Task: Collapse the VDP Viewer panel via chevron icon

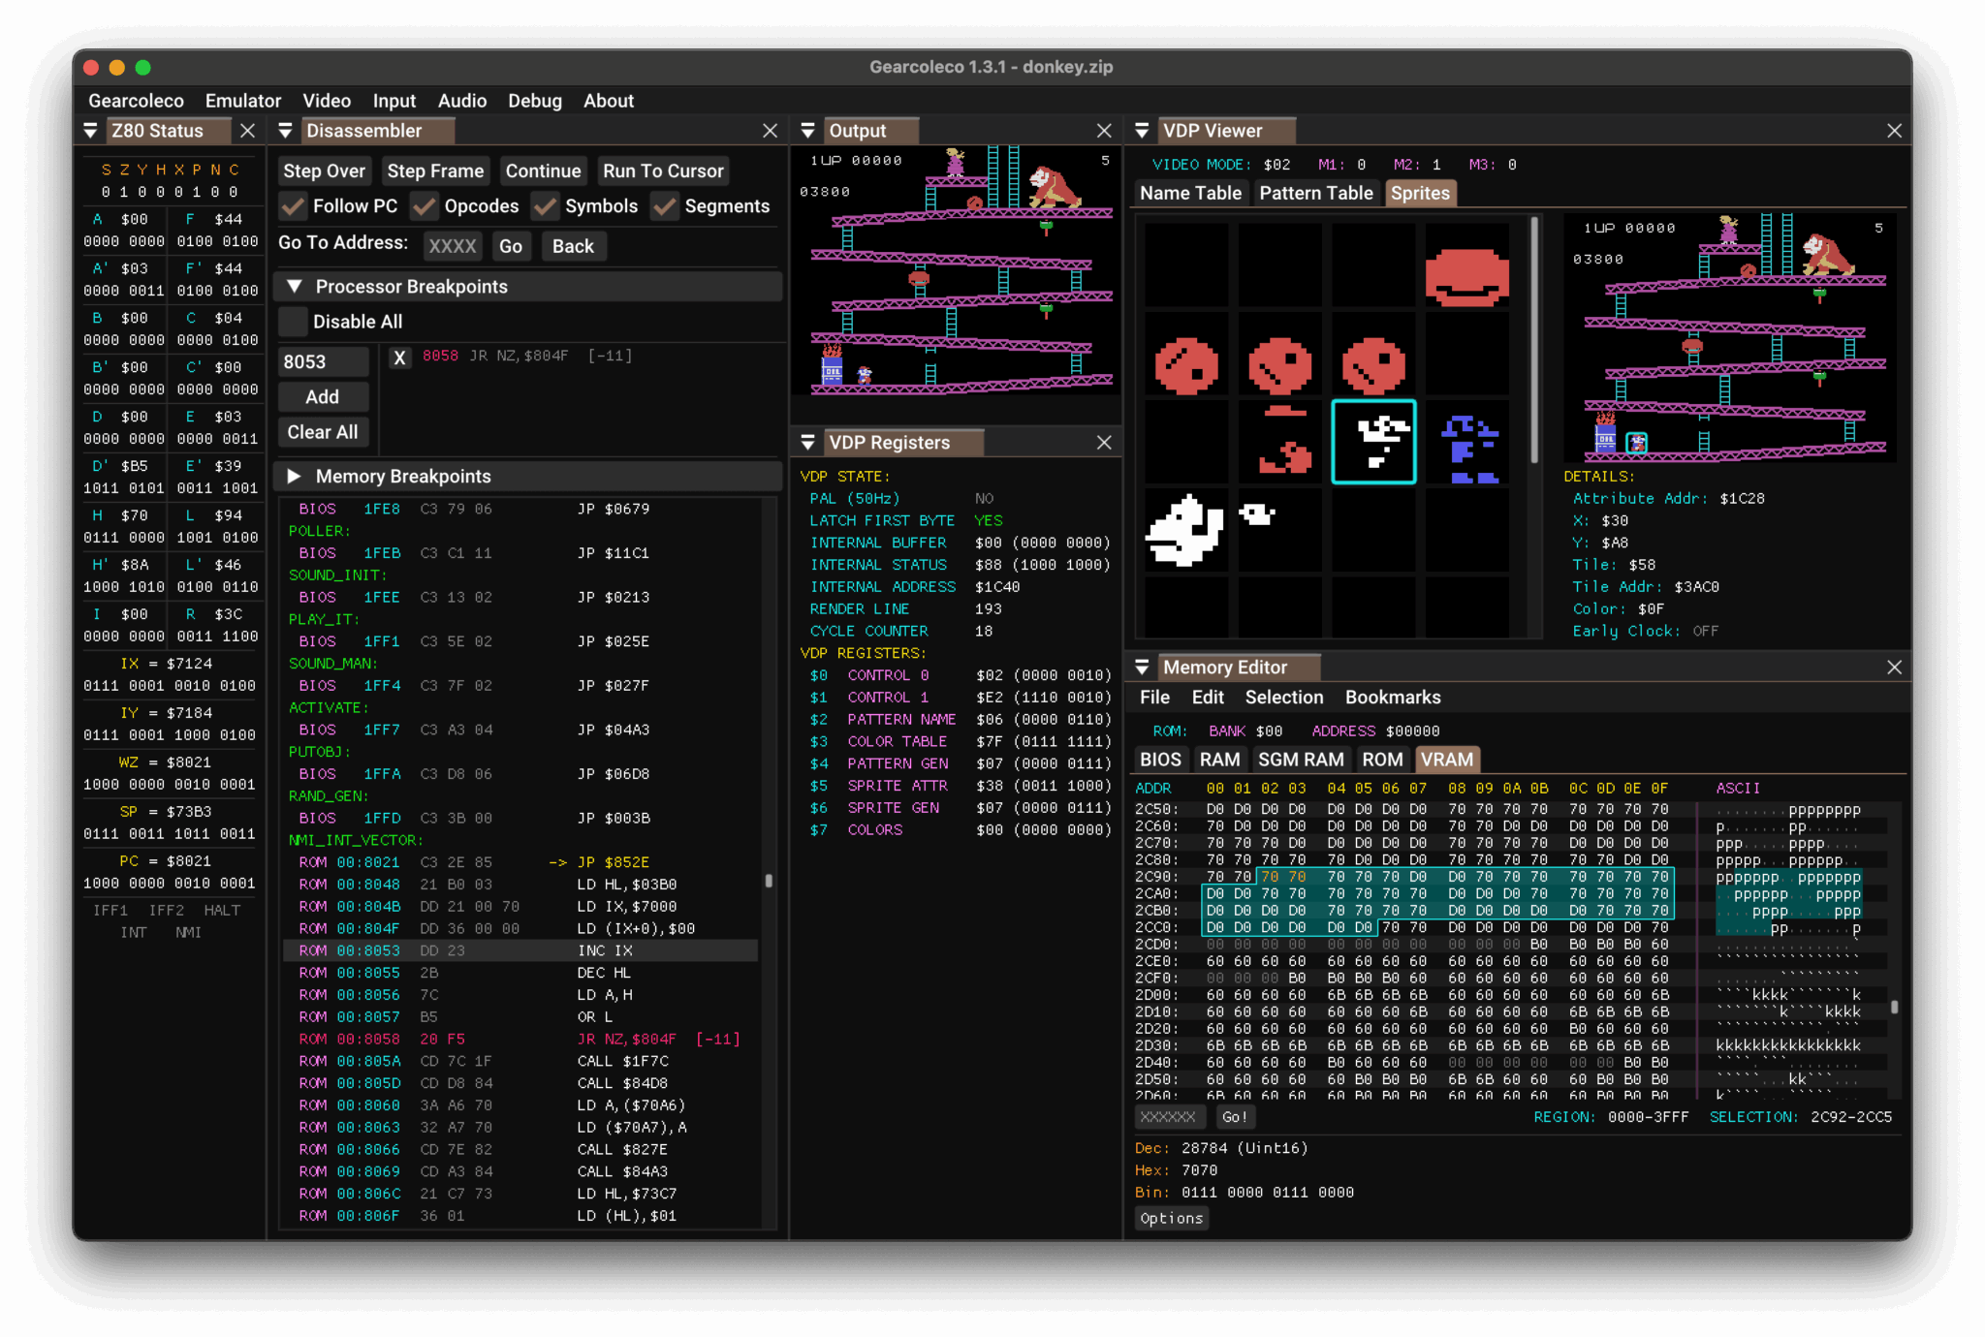Action: pos(1144,130)
